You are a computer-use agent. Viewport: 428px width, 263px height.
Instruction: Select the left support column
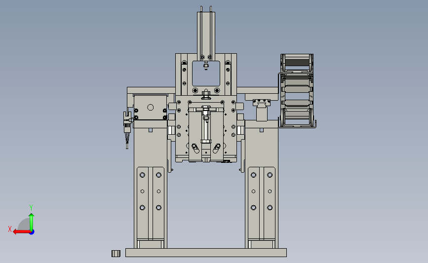pos(151,185)
